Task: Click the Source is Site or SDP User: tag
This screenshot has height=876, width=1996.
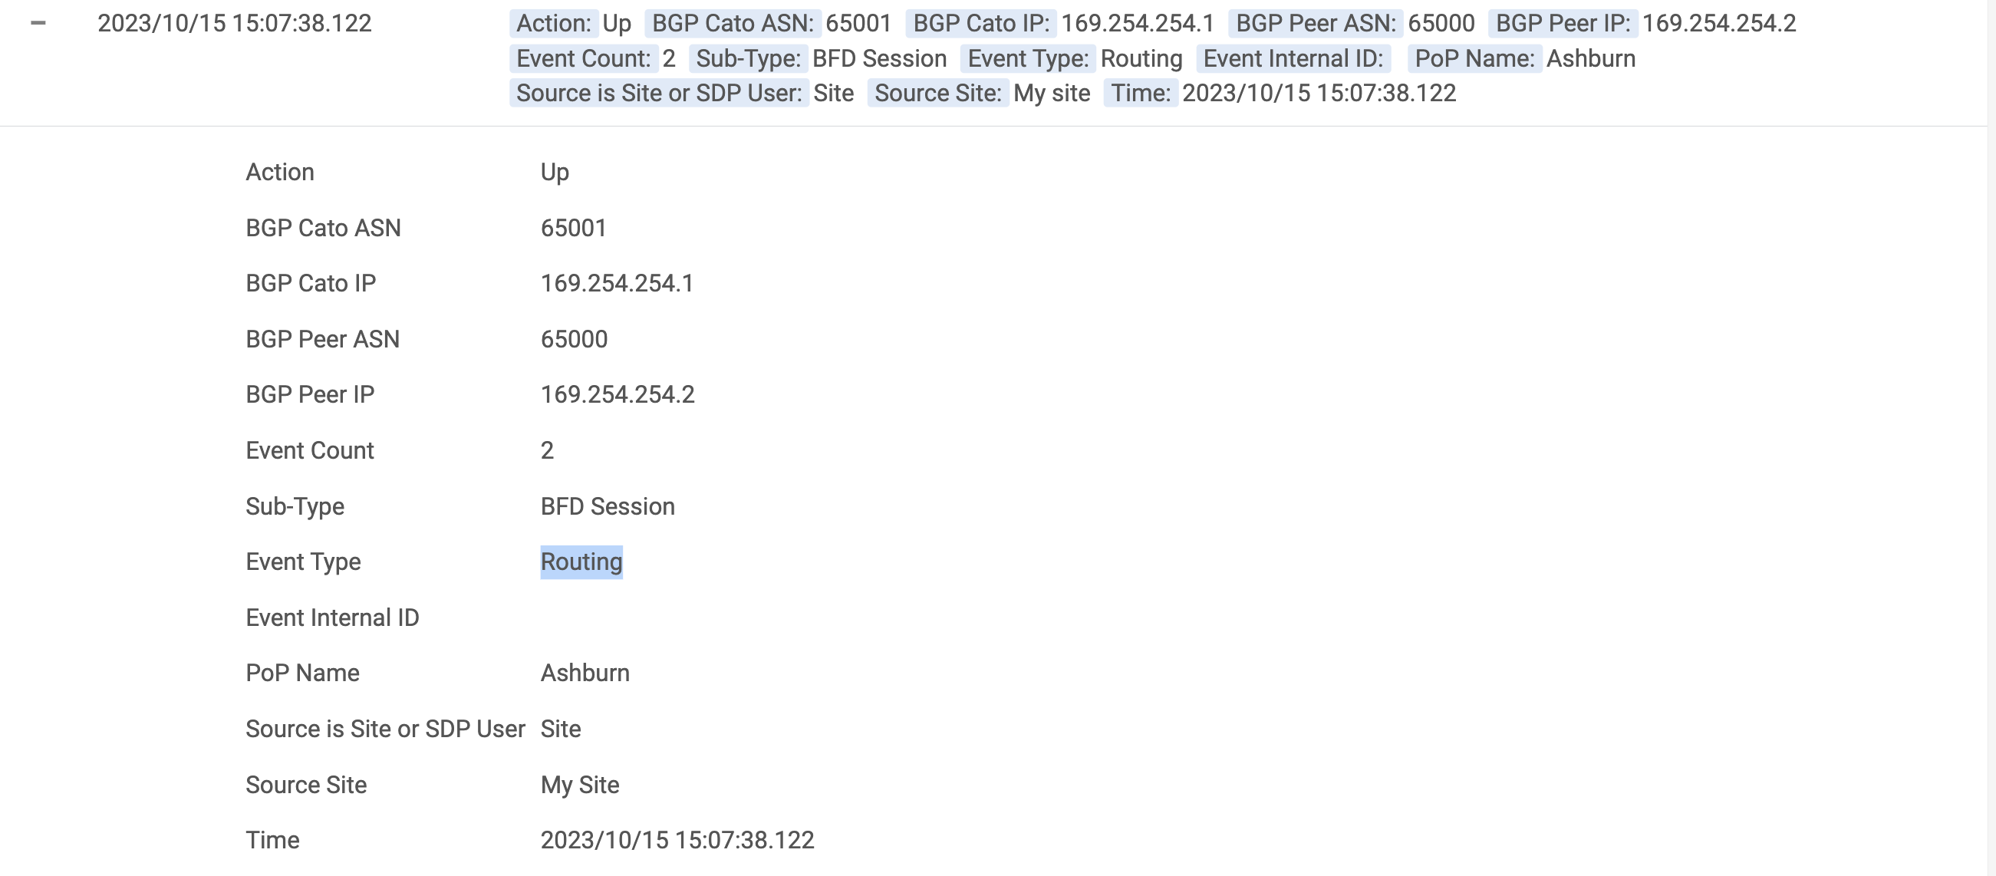Action: click(x=660, y=93)
